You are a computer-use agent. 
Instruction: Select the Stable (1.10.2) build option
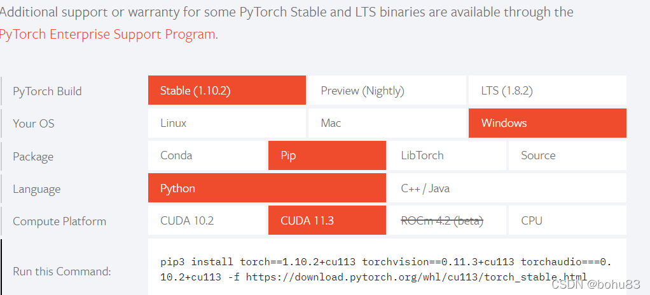coord(226,91)
